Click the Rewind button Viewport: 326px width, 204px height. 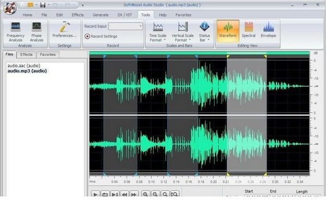124,194
